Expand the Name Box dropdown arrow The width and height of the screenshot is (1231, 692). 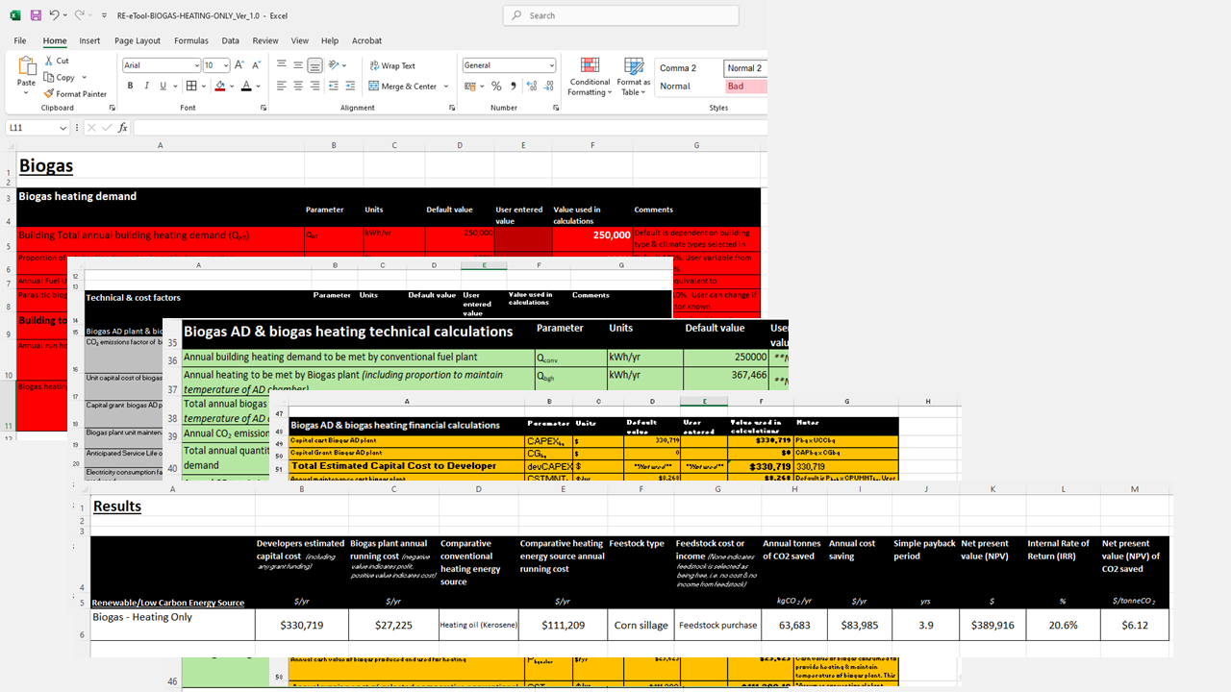[x=63, y=128]
